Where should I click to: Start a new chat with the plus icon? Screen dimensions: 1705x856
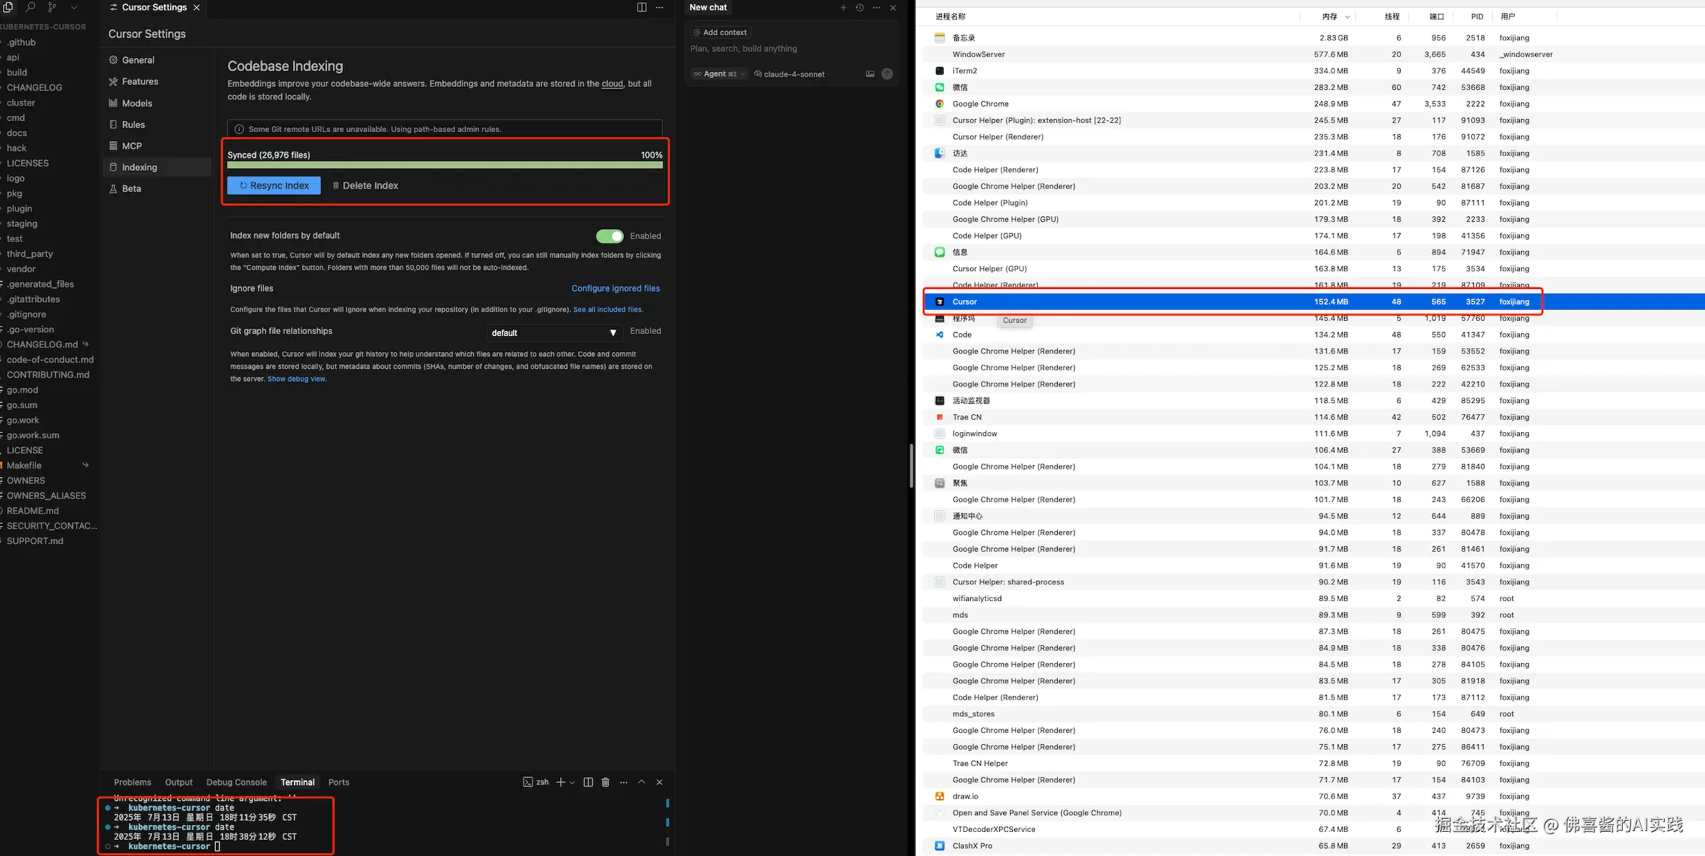843,8
